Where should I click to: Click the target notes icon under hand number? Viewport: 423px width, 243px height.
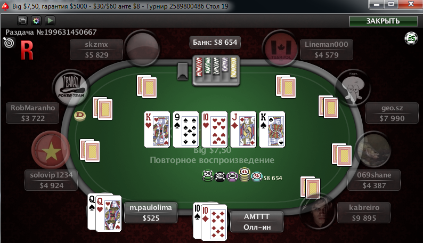[9, 43]
